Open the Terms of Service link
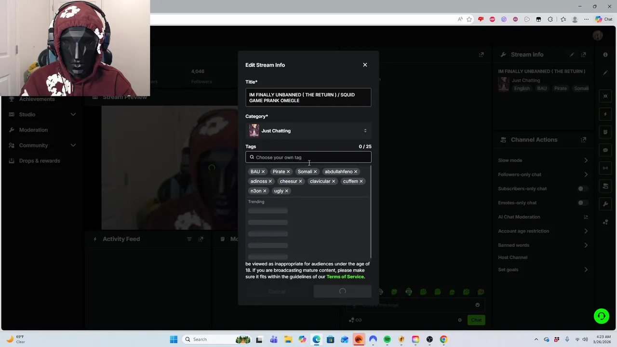This screenshot has height=347, width=617. pyautogui.click(x=345, y=277)
